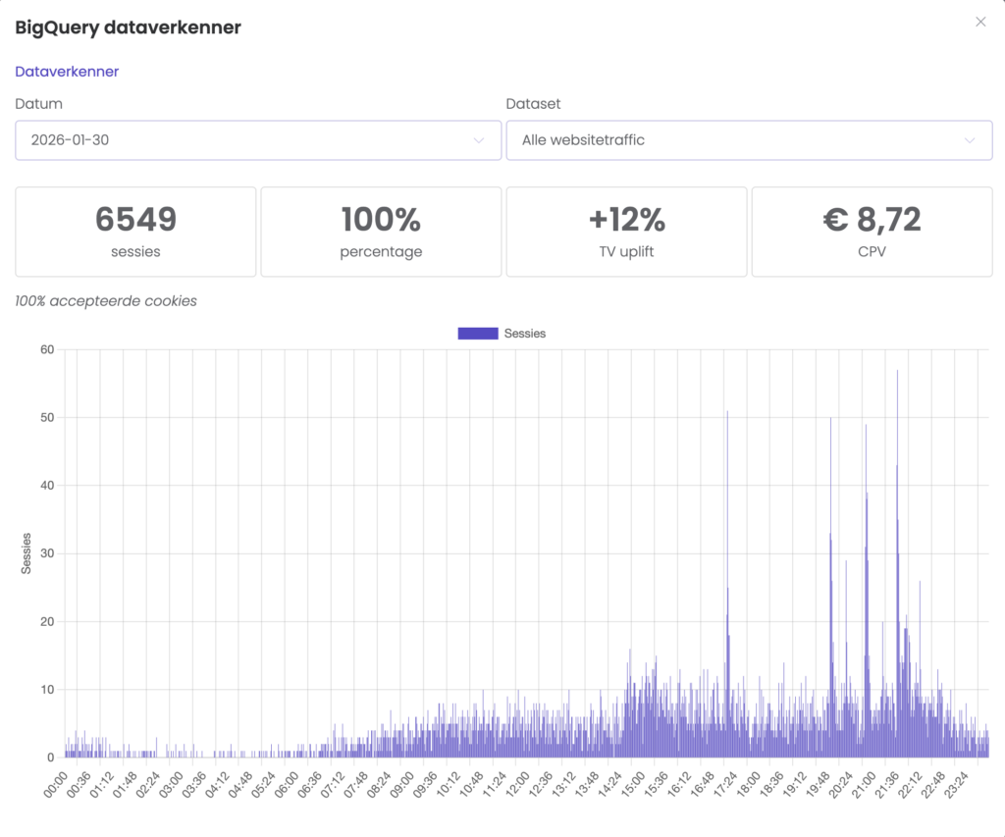
Task: Click the +12% TV uplift card
Action: click(626, 232)
